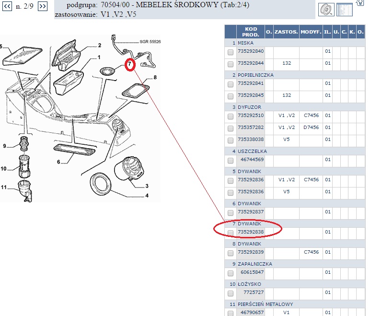Tick checkbox for part 735357282

click(231, 129)
